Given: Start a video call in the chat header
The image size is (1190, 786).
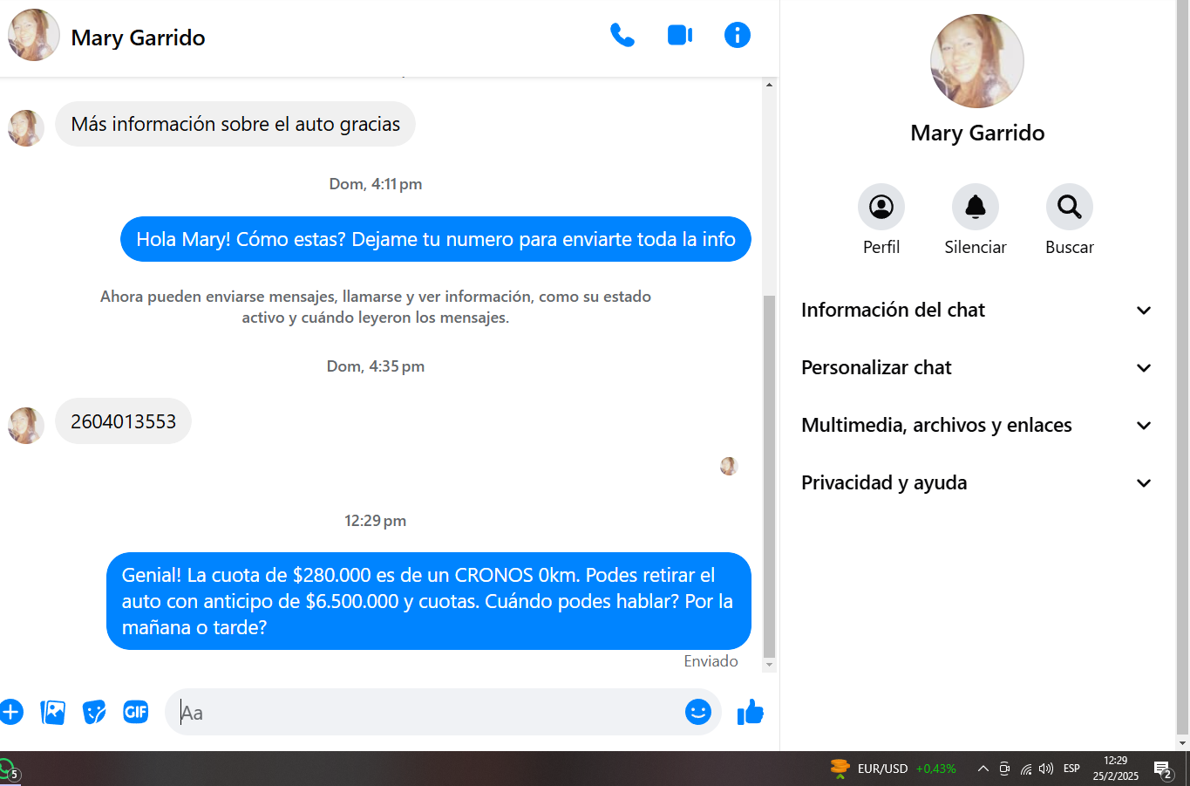Looking at the screenshot, I should 680,35.
